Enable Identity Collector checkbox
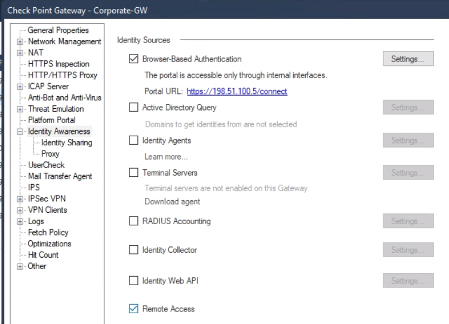This screenshot has height=324, width=449. [x=133, y=250]
